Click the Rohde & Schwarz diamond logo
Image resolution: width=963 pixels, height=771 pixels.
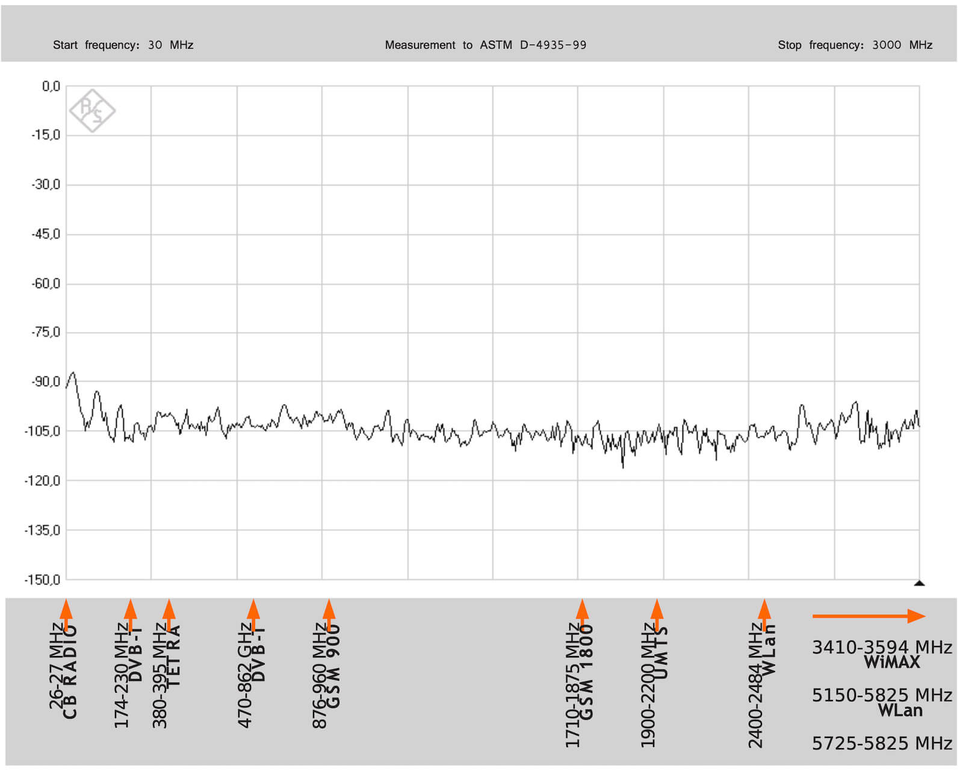pos(92,111)
